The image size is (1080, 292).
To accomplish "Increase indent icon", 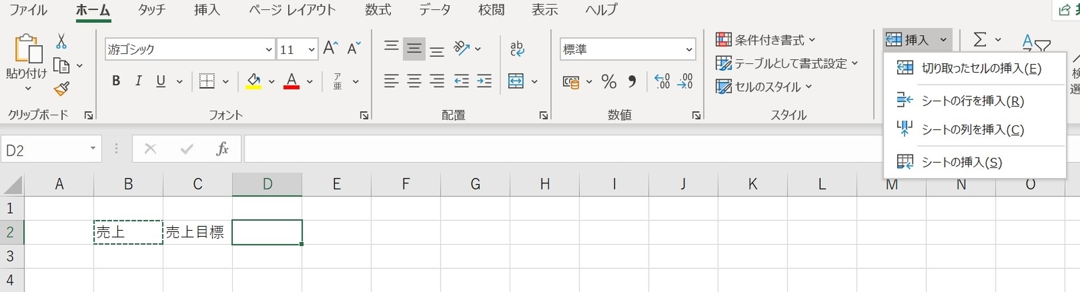I will (485, 82).
